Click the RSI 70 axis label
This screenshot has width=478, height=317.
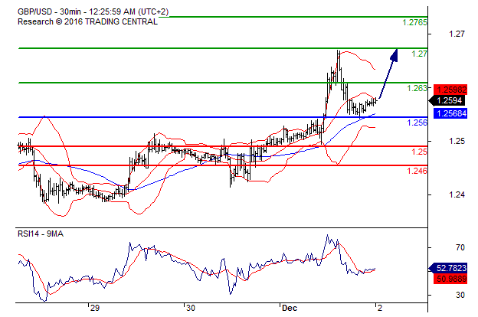coord(460,247)
